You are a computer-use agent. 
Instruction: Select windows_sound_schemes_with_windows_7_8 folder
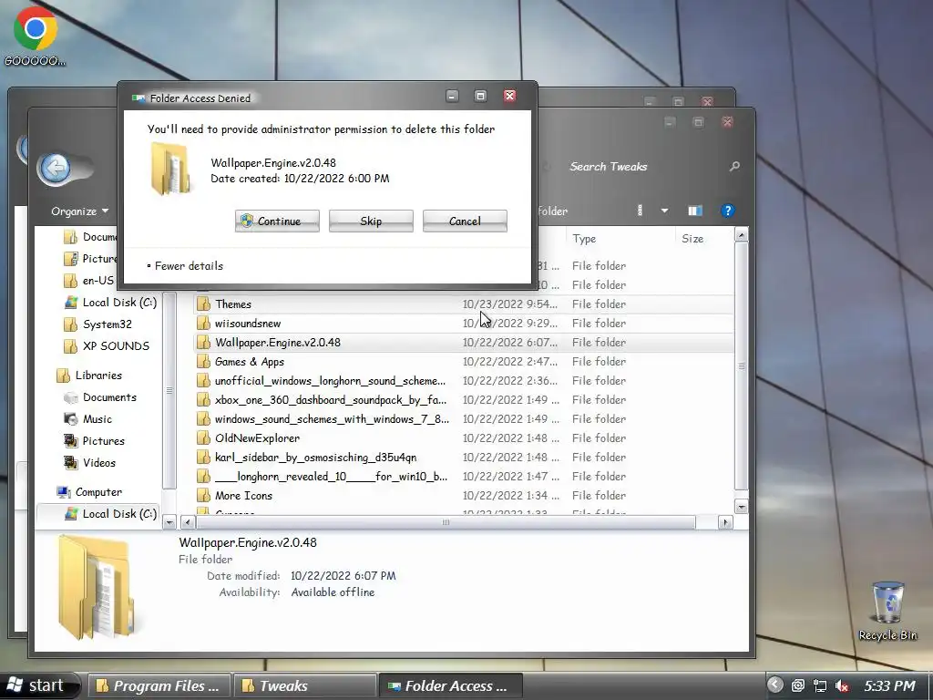point(464,419)
